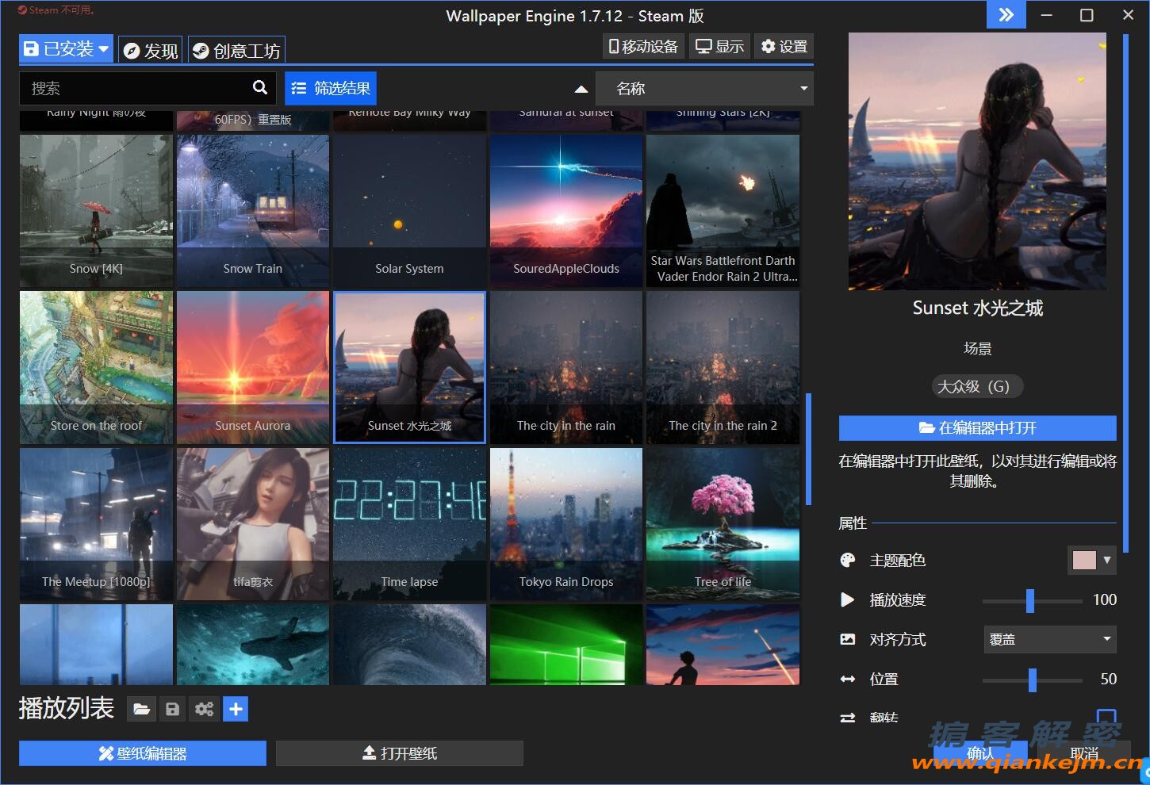This screenshot has height=785, width=1150.
Task: Toggle the 翻转 checkbox
Action: (x=1106, y=716)
